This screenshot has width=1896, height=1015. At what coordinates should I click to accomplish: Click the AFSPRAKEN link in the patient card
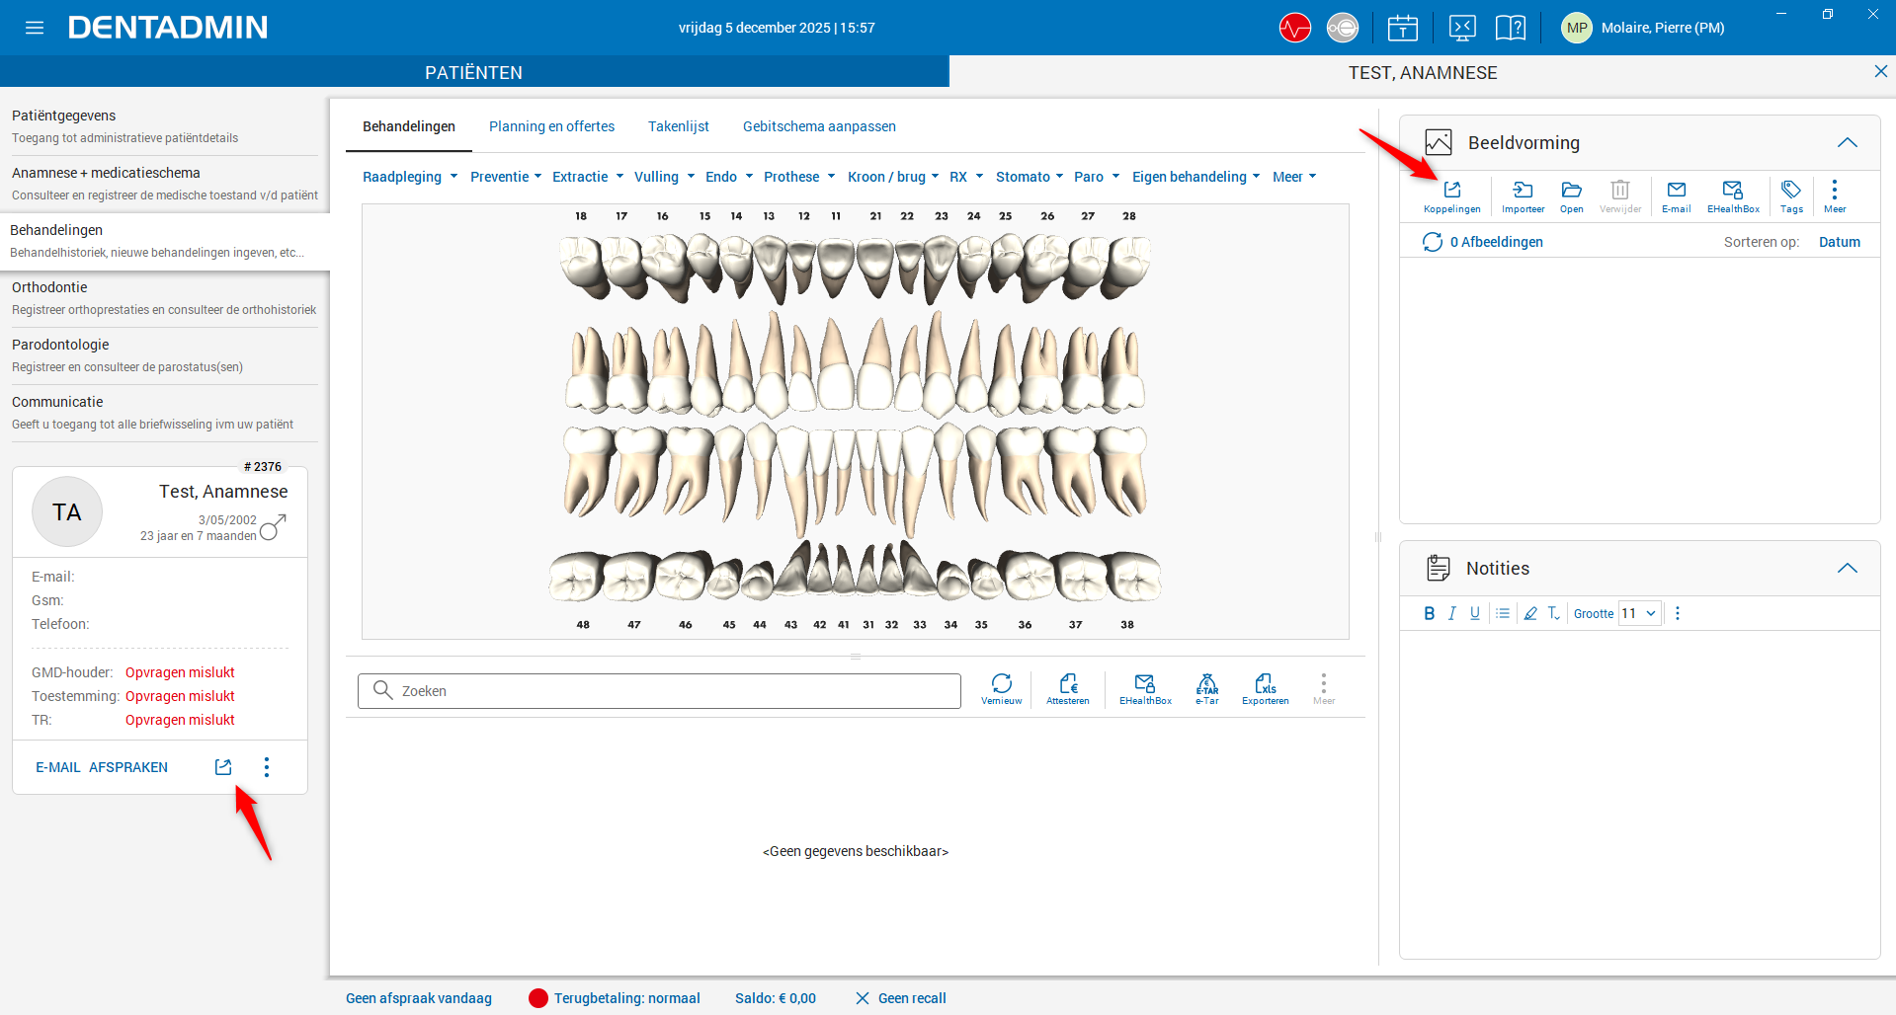(x=128, y=767)
